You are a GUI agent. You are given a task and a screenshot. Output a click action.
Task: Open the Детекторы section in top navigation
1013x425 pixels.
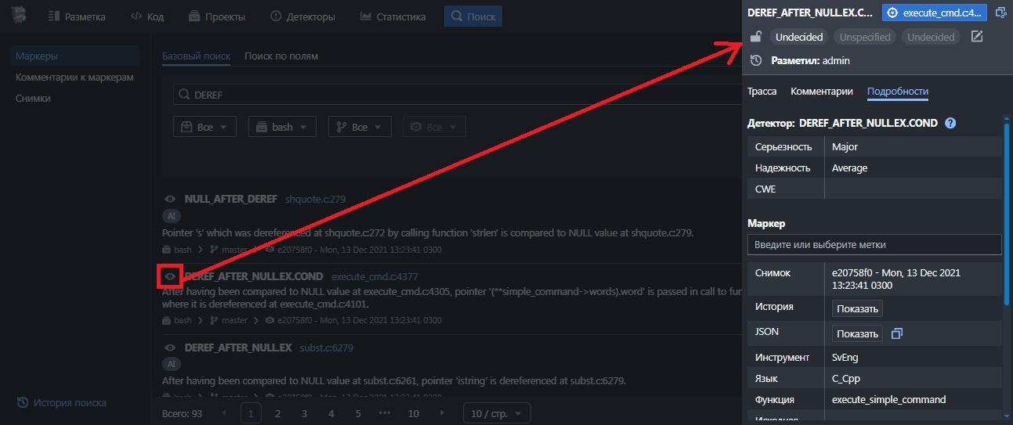(x=302, y=16)
